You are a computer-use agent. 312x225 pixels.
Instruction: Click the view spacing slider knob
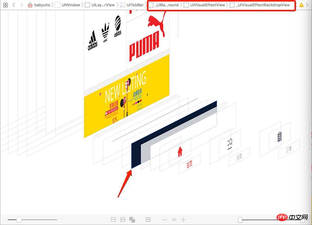click(19, 220)
